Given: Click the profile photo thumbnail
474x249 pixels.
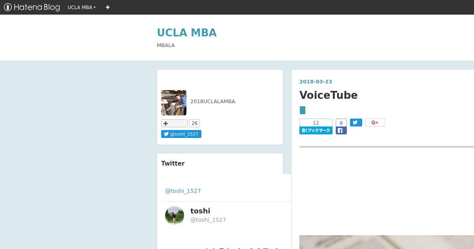Looking at the screenshot, I should [173, 103].
